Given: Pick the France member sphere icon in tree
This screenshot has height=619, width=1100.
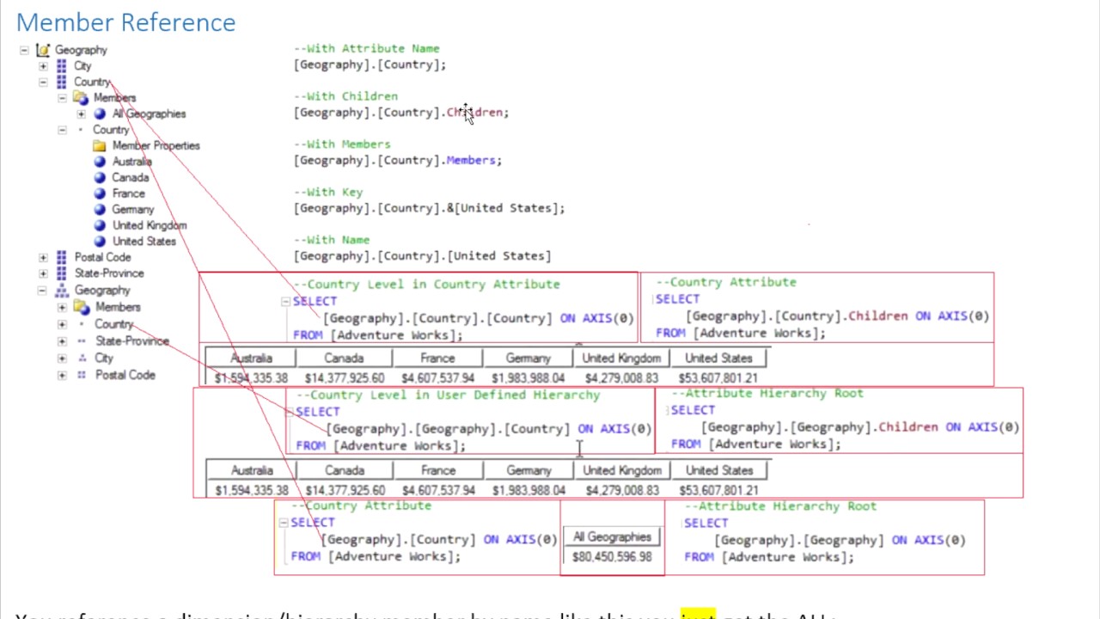Looking at the screenshot, I should click(x=100, y=193).
